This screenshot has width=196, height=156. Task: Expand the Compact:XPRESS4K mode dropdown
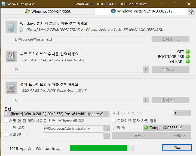[167, 128]
